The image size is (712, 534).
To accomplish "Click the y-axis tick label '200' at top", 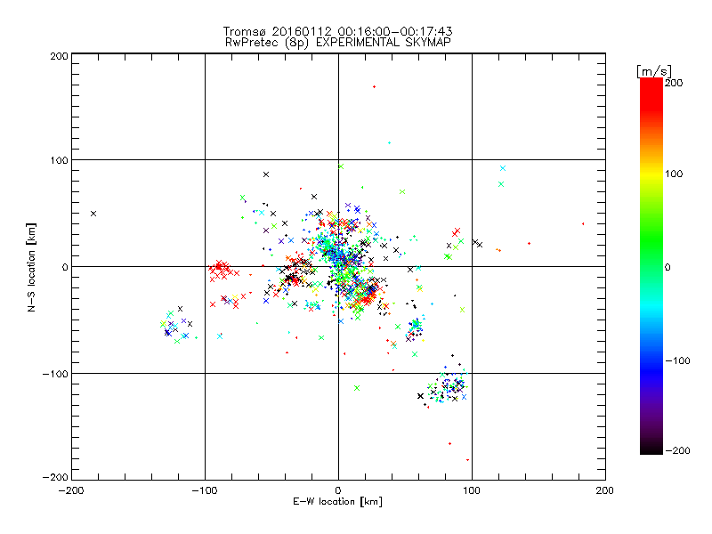I will tap(59, 56).
